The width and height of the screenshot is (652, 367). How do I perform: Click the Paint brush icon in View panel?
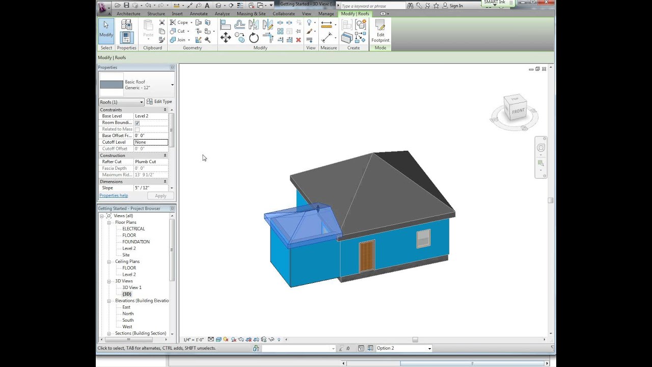(x=310, y=31)
